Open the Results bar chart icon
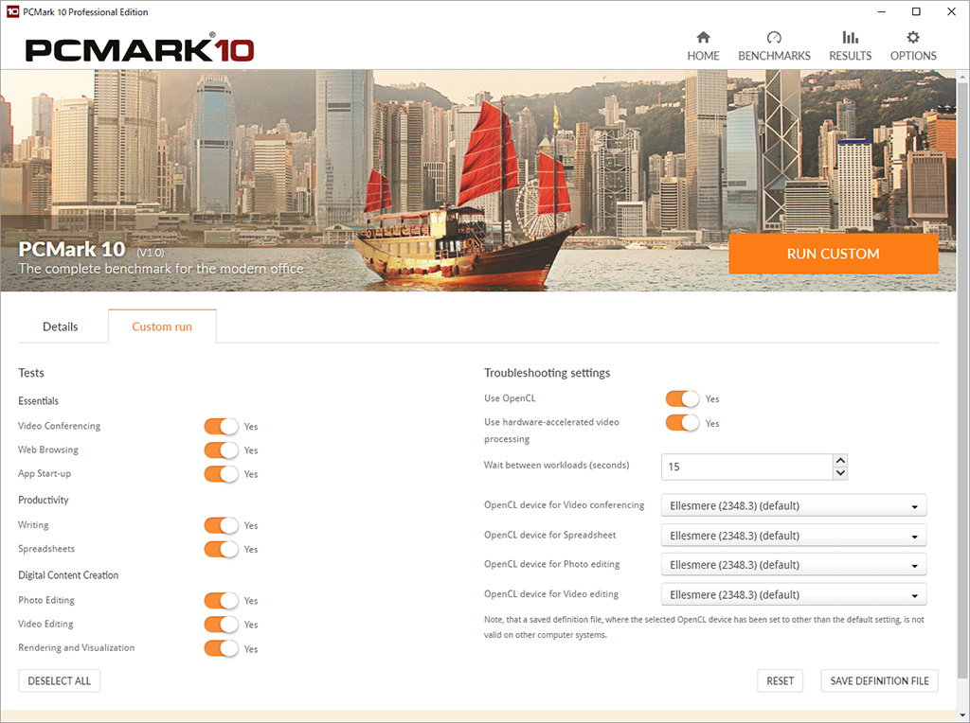The width and height of the screenshot is (970, 723). click(850, 37)
